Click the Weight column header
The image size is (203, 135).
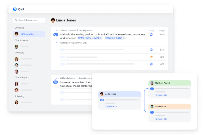(x=162, y=31)
